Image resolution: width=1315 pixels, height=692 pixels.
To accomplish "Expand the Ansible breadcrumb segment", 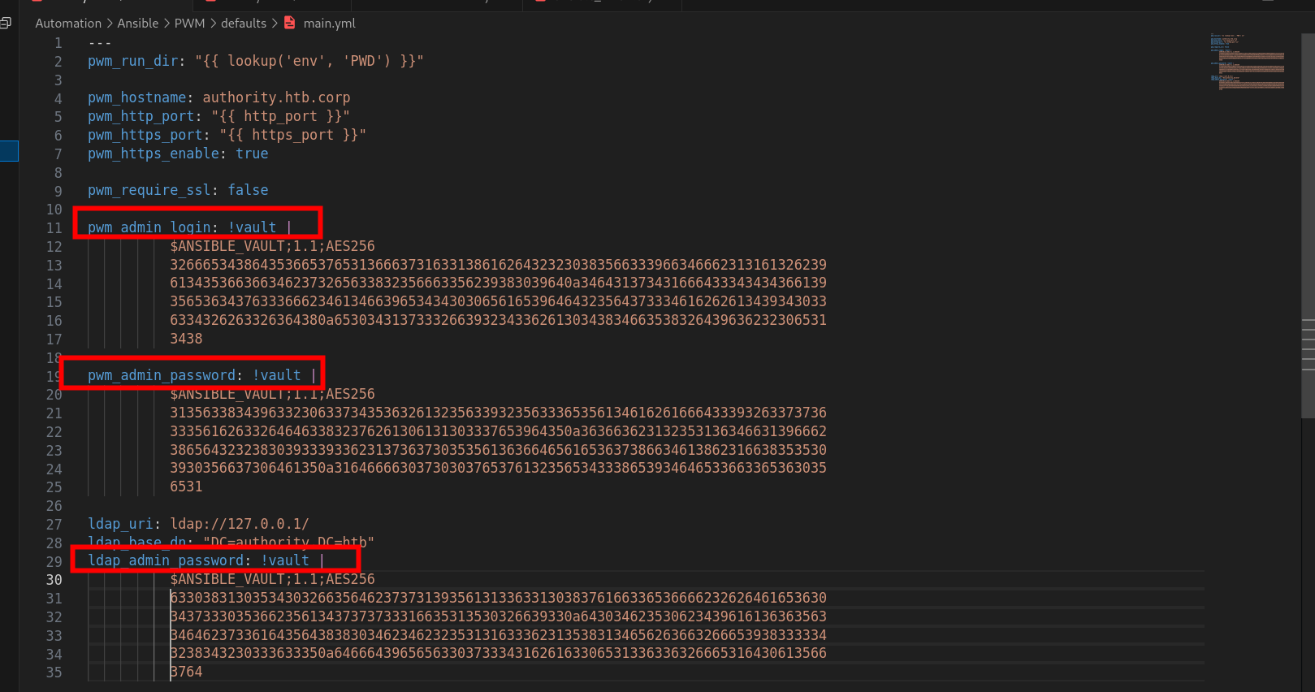I will pyautogui.click(x=138, y=23).
